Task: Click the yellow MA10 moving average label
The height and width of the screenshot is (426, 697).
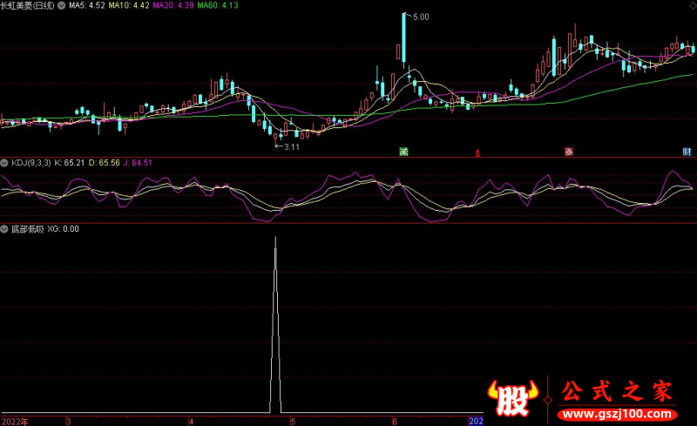Action: tap(129, 6)
